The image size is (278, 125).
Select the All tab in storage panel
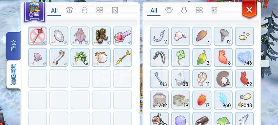pyautogui.click(x=54, y=11)
